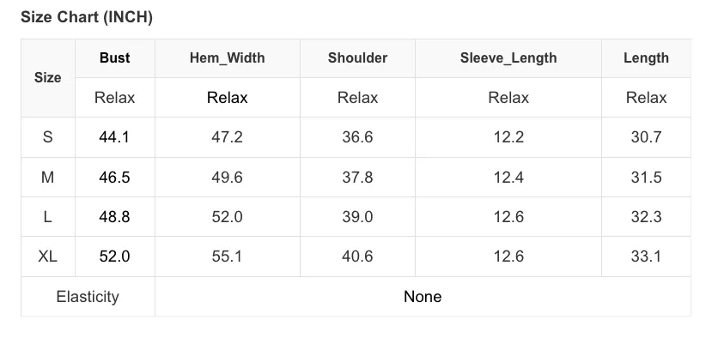718x338 pixels.
Task: Select the Length column header
Action: 646,58
